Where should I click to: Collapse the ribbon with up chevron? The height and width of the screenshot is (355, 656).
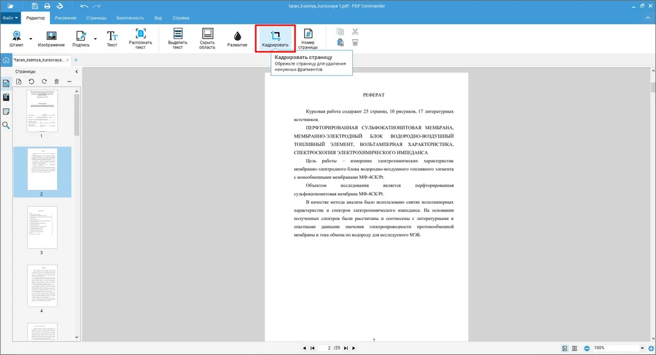pos(647,18)
